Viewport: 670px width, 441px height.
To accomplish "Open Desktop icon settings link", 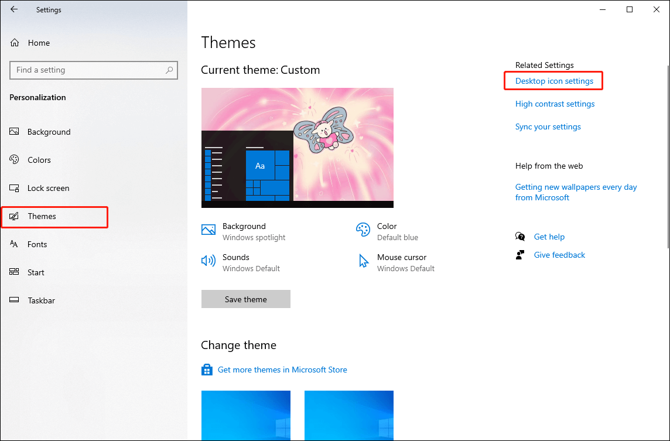I will tap(554, 81).
